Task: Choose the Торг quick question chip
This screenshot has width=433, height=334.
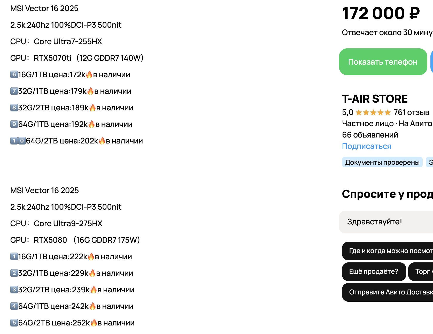Action: [x=421, y=271]
